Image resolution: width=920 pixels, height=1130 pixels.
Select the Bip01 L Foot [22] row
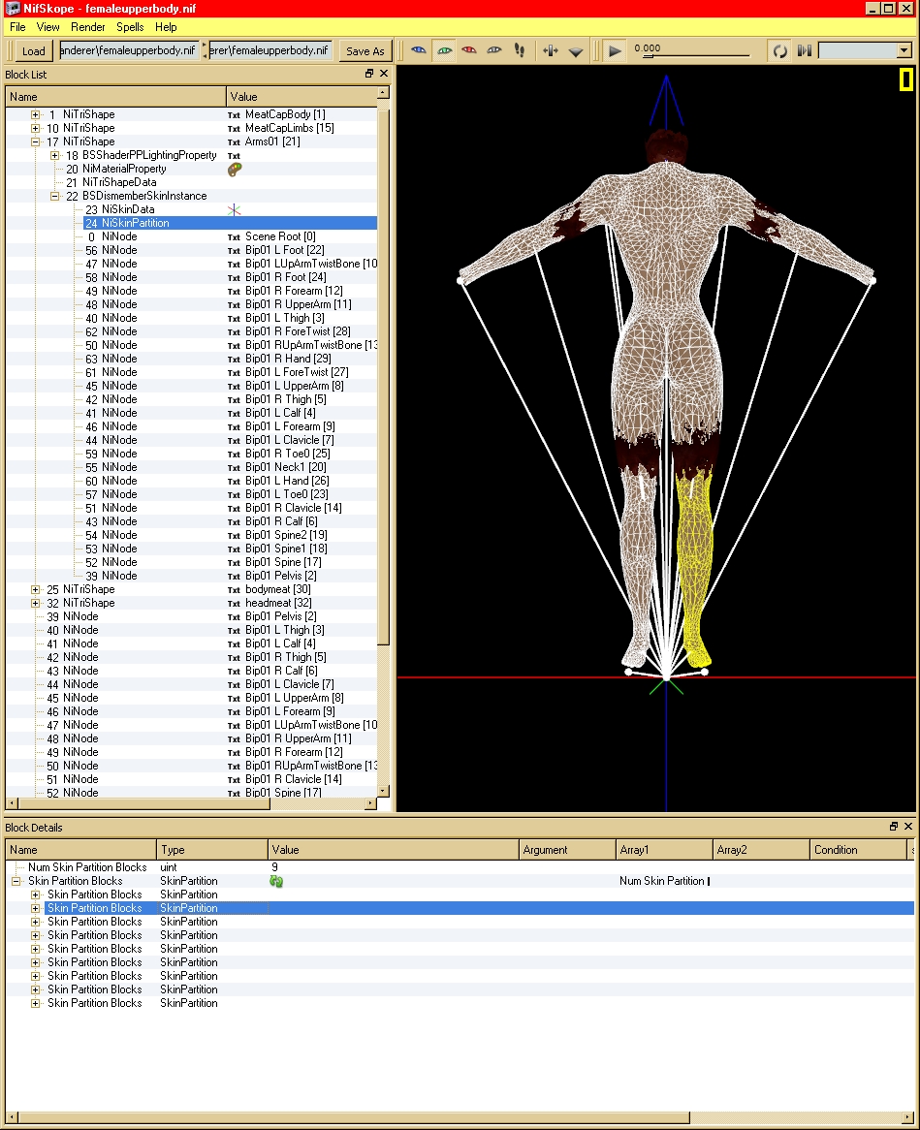point(191,250)
